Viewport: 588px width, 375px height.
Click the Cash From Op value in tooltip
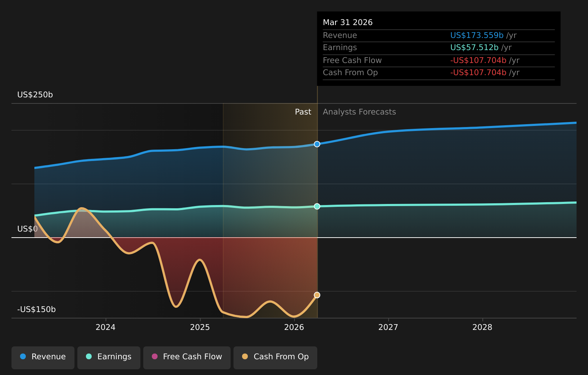pos(478,73)
